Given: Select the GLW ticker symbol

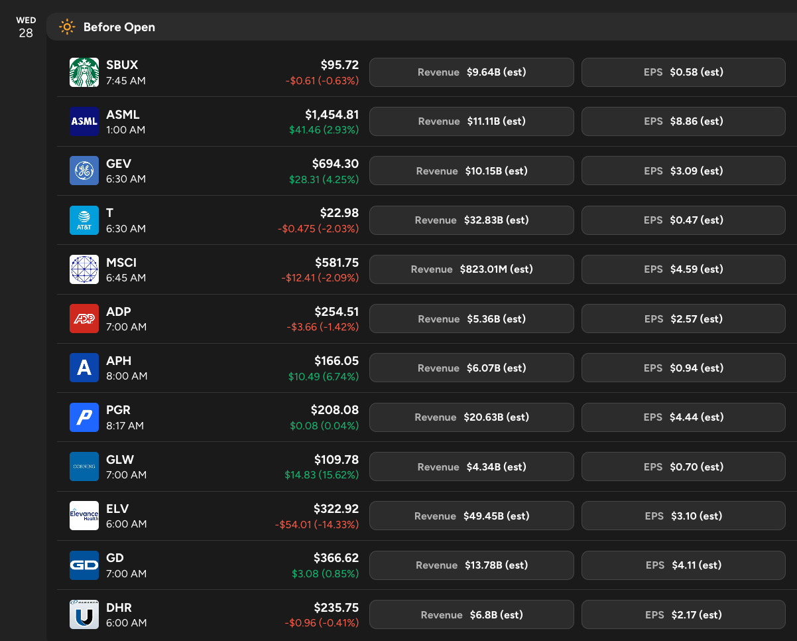Looking at the screenshot, I should pyautogui.click(x=120, y=459).
